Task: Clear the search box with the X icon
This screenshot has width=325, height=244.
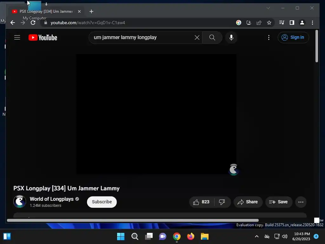Action: click(197, 37)
